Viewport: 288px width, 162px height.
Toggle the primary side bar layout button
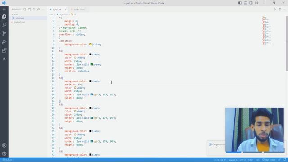[240, 3]
